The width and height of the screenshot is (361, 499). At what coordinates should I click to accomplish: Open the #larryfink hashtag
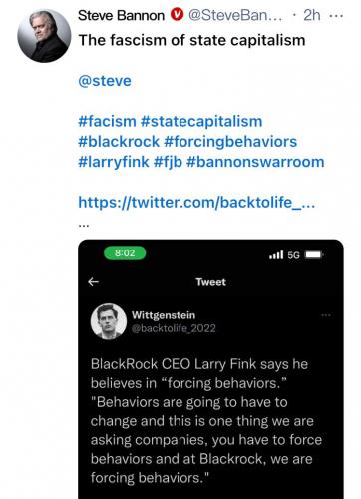coord(114,162)
